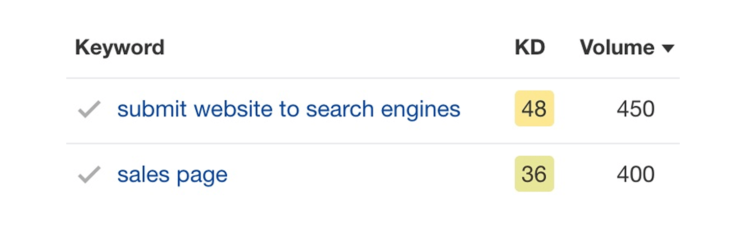Click the divider line between the two keyword rows
Viewport: 746px width, 229px height.
pyautogui.click(x=373, y=143)
